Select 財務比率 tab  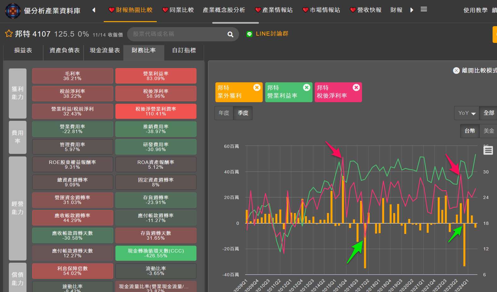[143, 50]
